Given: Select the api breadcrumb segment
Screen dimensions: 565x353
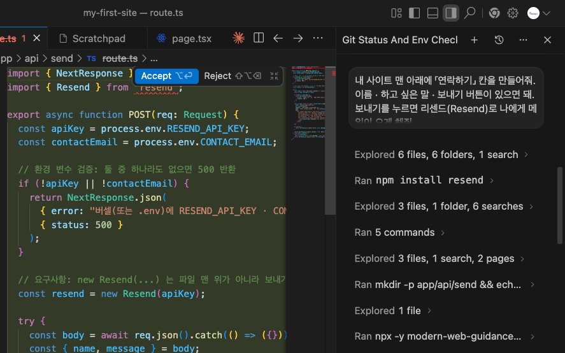Looking at the screenshot, I should [31, 59].
